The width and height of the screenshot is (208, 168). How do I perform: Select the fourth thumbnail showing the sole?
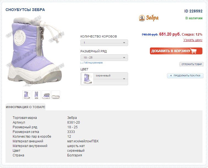coord(56,95)
